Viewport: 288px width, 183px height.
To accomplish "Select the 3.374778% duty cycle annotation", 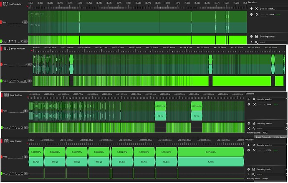I will pyautogui.click(x=166, y=152).
